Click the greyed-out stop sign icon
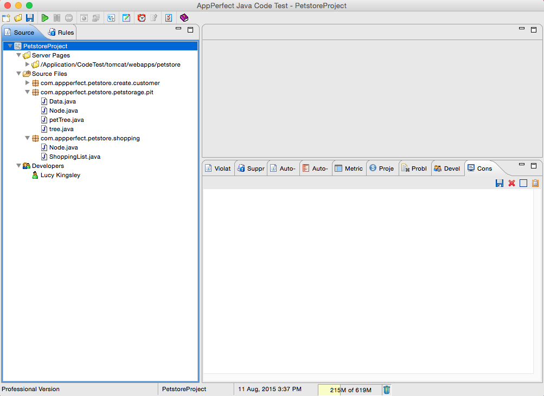The image size is (544, 396). (69, 18)
